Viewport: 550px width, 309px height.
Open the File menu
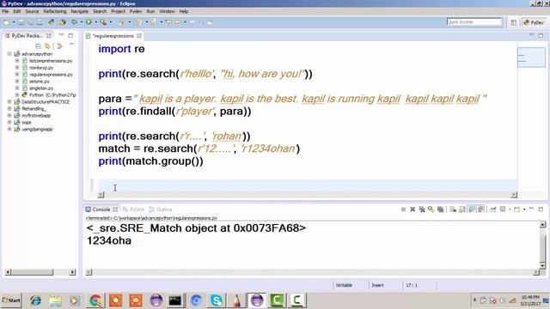[x=5, y=11]
